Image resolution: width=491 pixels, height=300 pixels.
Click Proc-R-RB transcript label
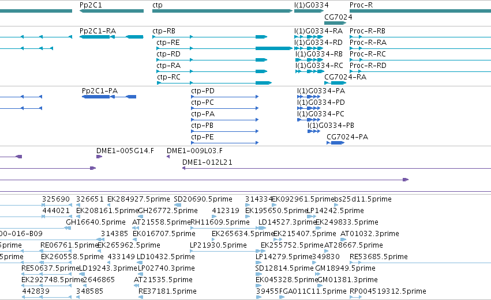[x=368, y=31]
